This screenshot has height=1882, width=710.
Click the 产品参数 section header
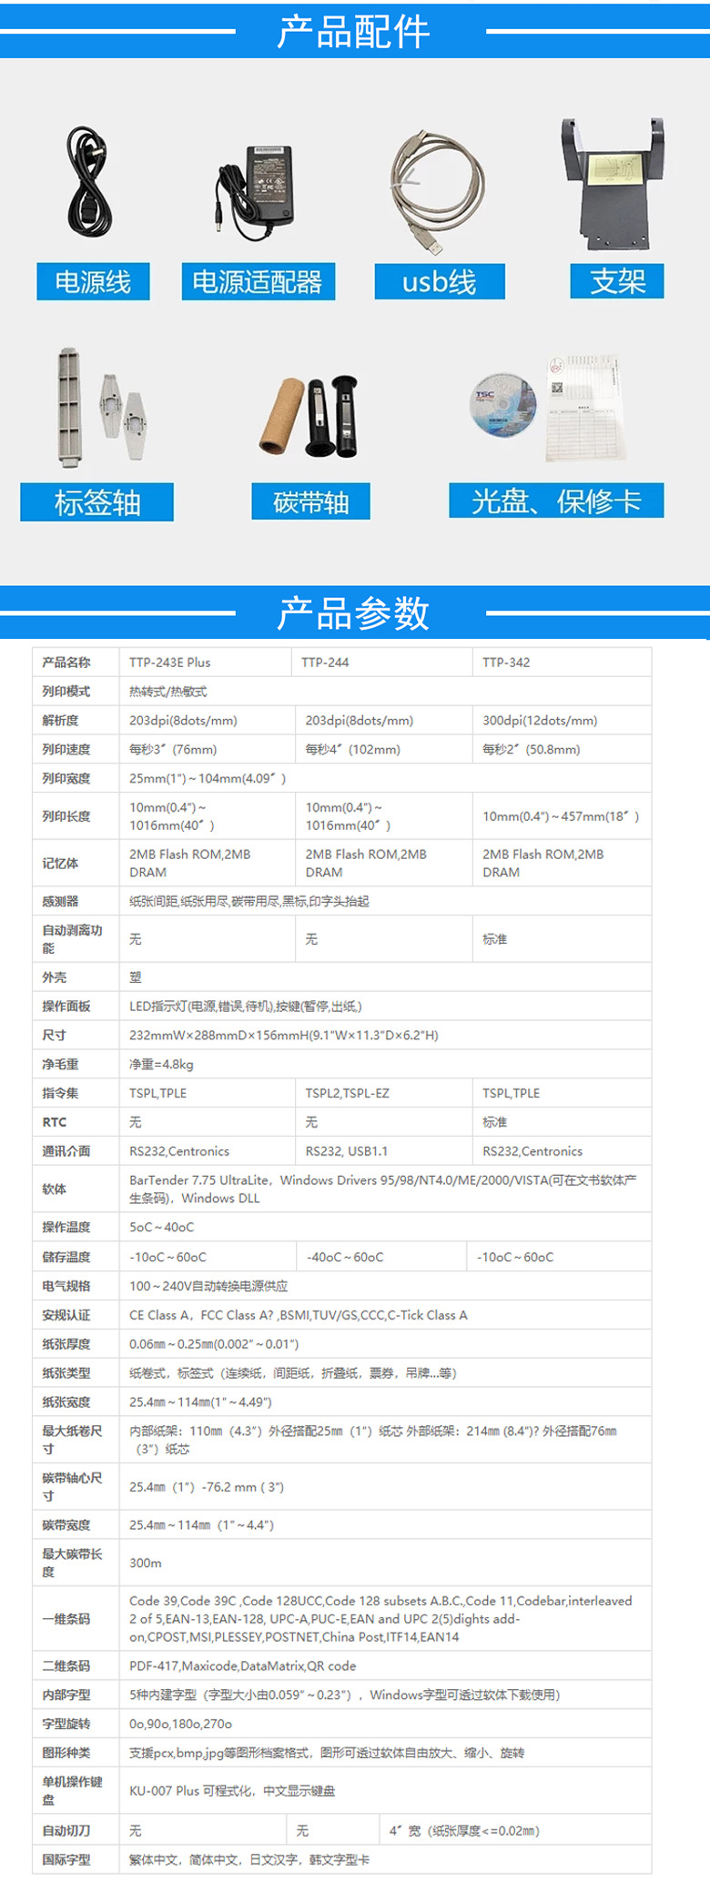353,613
